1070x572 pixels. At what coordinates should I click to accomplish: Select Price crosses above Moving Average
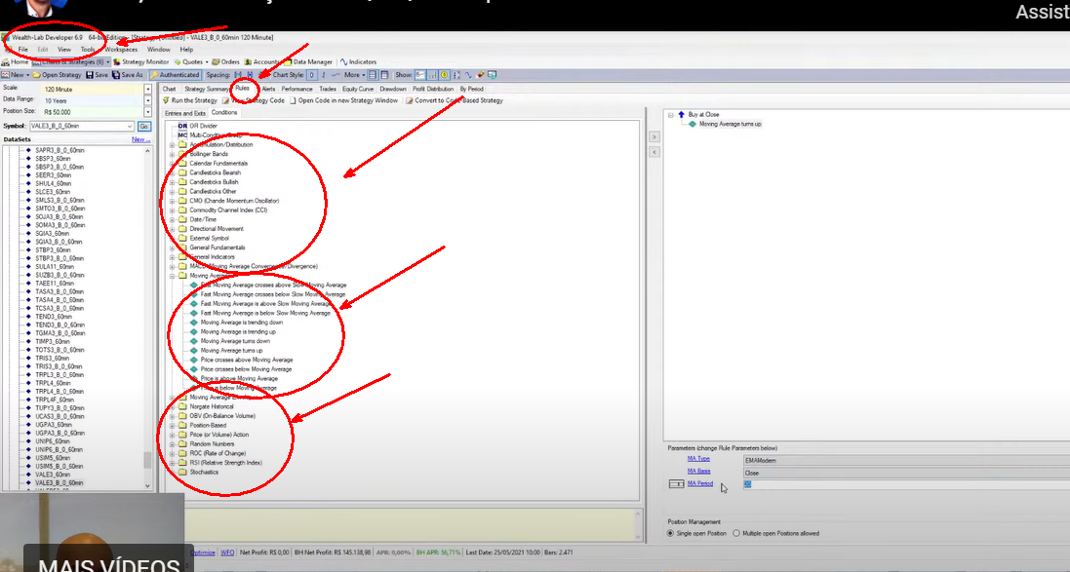tap(247, 360)
